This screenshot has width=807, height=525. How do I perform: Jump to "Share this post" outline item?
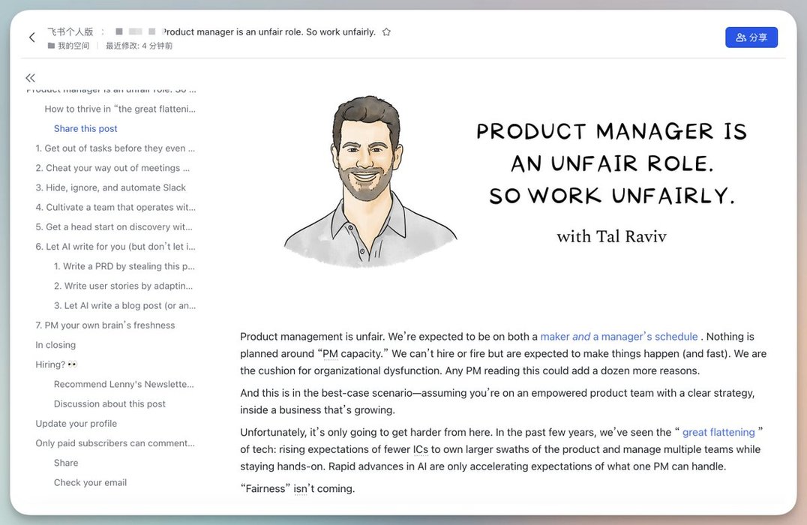pos(85,129)
